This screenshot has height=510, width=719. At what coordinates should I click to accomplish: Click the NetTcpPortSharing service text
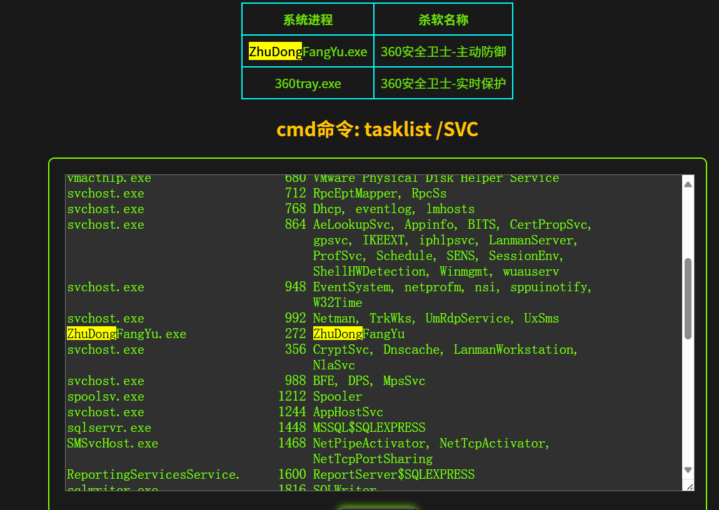coord(373,459)
